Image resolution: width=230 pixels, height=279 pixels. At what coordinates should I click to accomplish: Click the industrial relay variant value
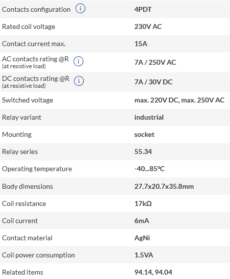pos(149,118)
